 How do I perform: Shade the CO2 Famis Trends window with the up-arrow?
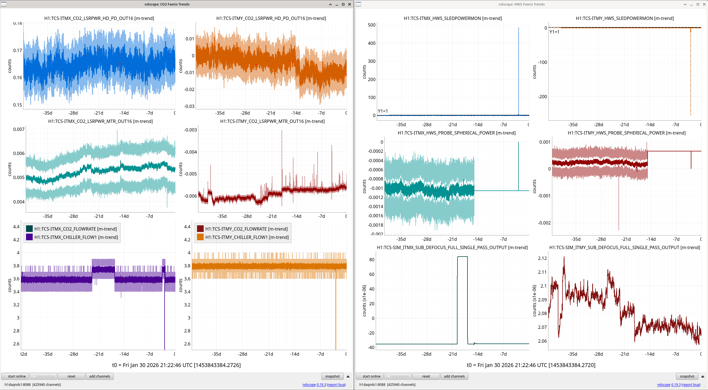330,4
